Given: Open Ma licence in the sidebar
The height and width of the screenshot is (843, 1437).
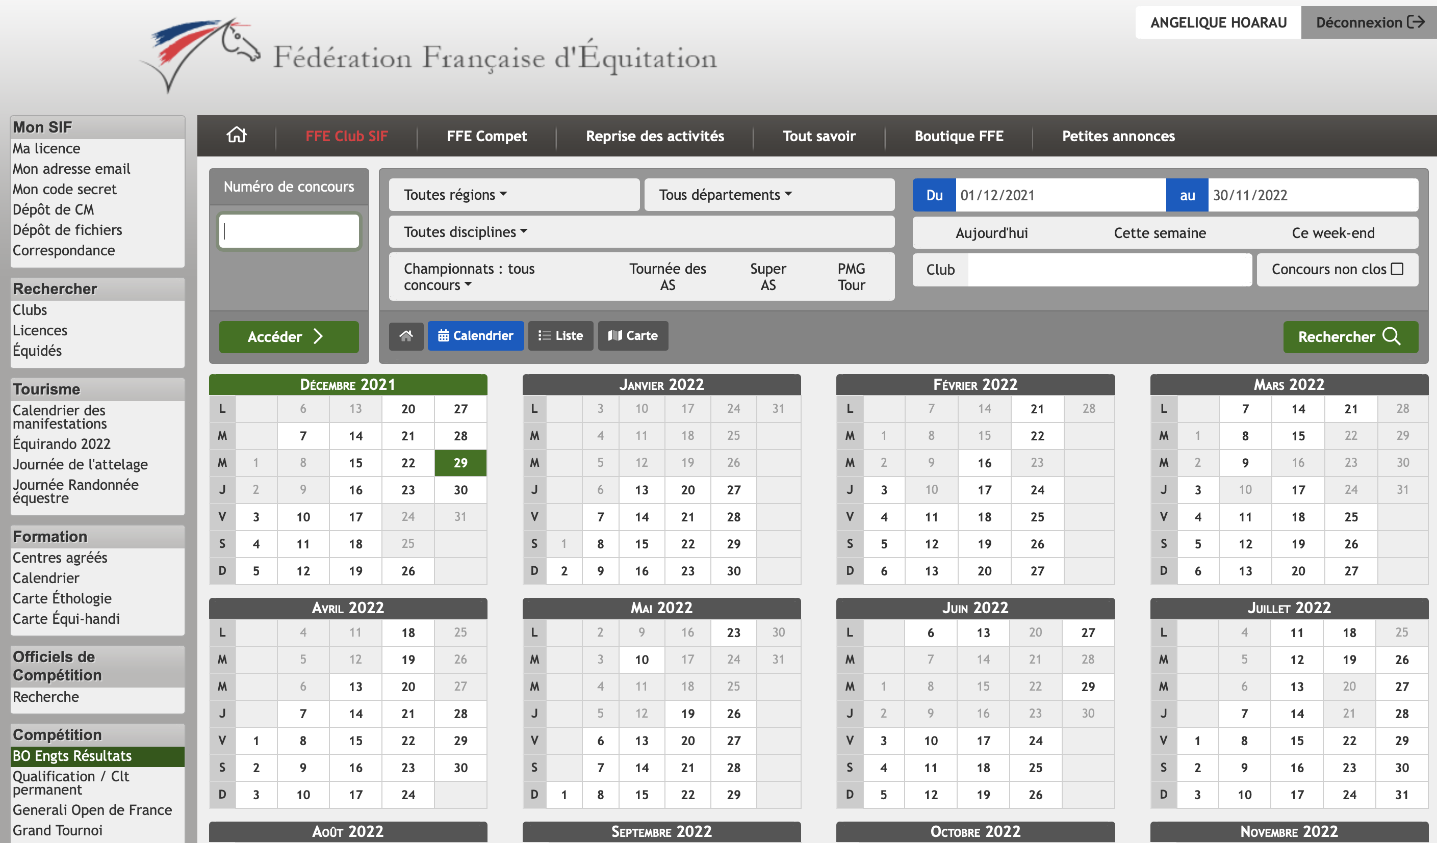Looking at the screenshot, I should [x=46, y=148].
